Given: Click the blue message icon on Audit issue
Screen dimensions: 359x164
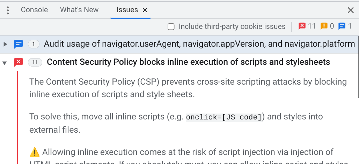Looking at the screenshot, I should pos(18,44).
